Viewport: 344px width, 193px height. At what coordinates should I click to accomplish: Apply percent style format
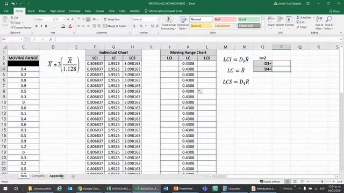tap(141, 26)
